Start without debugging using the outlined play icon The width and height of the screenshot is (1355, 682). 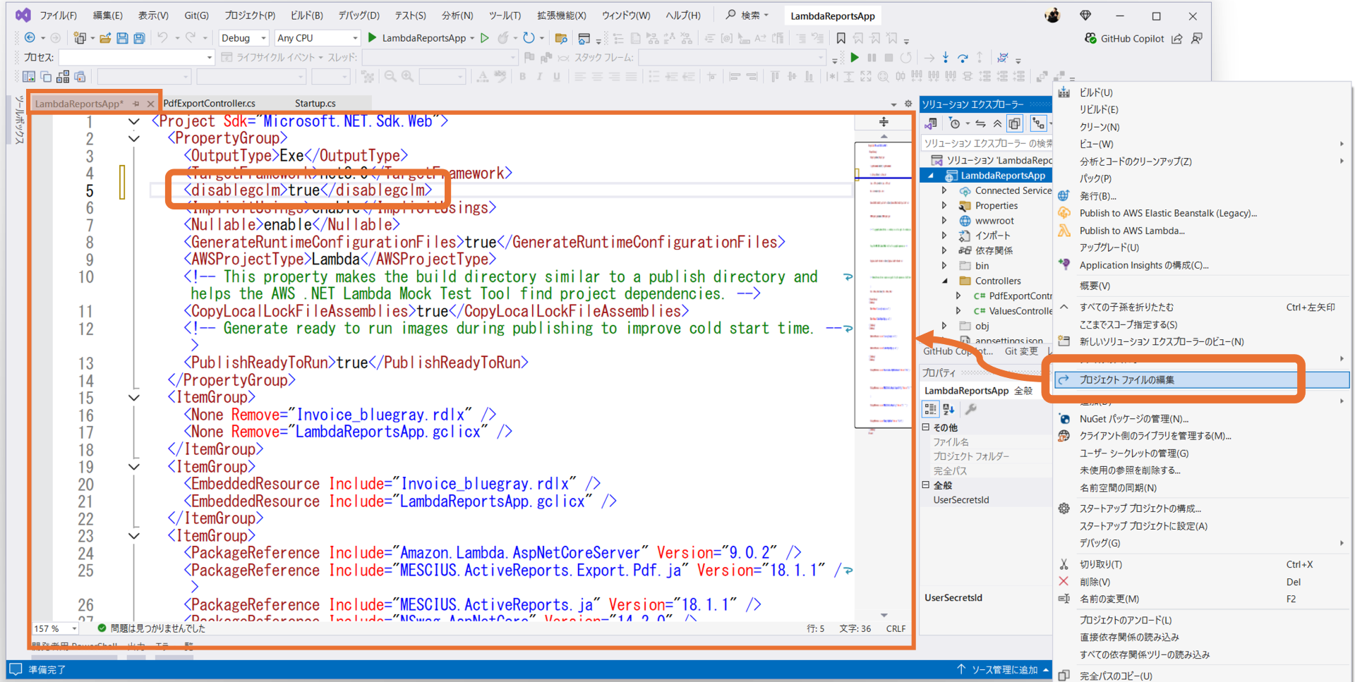[x=485, y=38]
